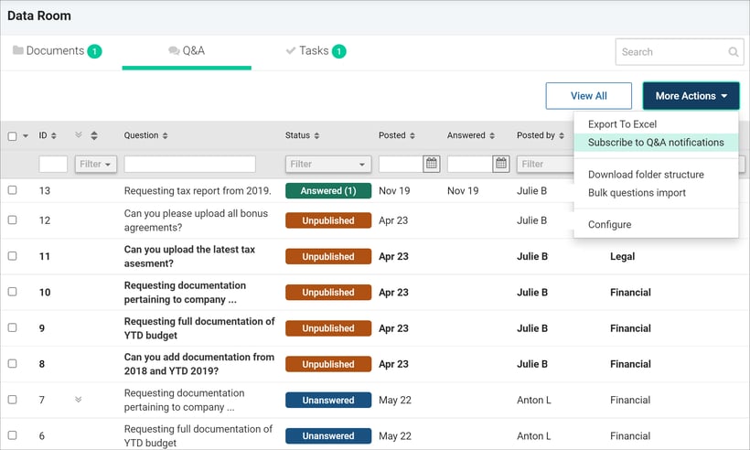This screenshot has width=750, height=450.
Task: Click the search magnifier icon
Action: [x=734, y=53]
